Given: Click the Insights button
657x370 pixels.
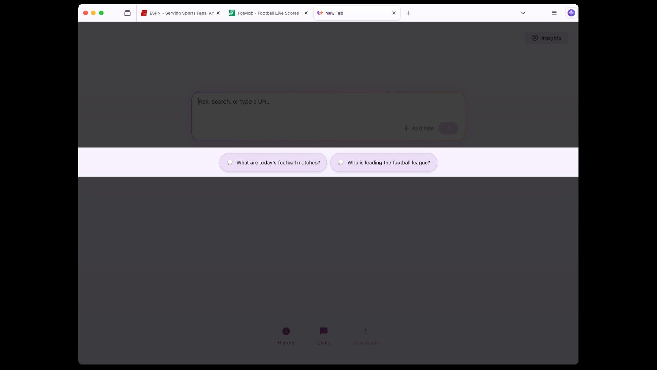Looking at the screenshot, I should point(546,38).
